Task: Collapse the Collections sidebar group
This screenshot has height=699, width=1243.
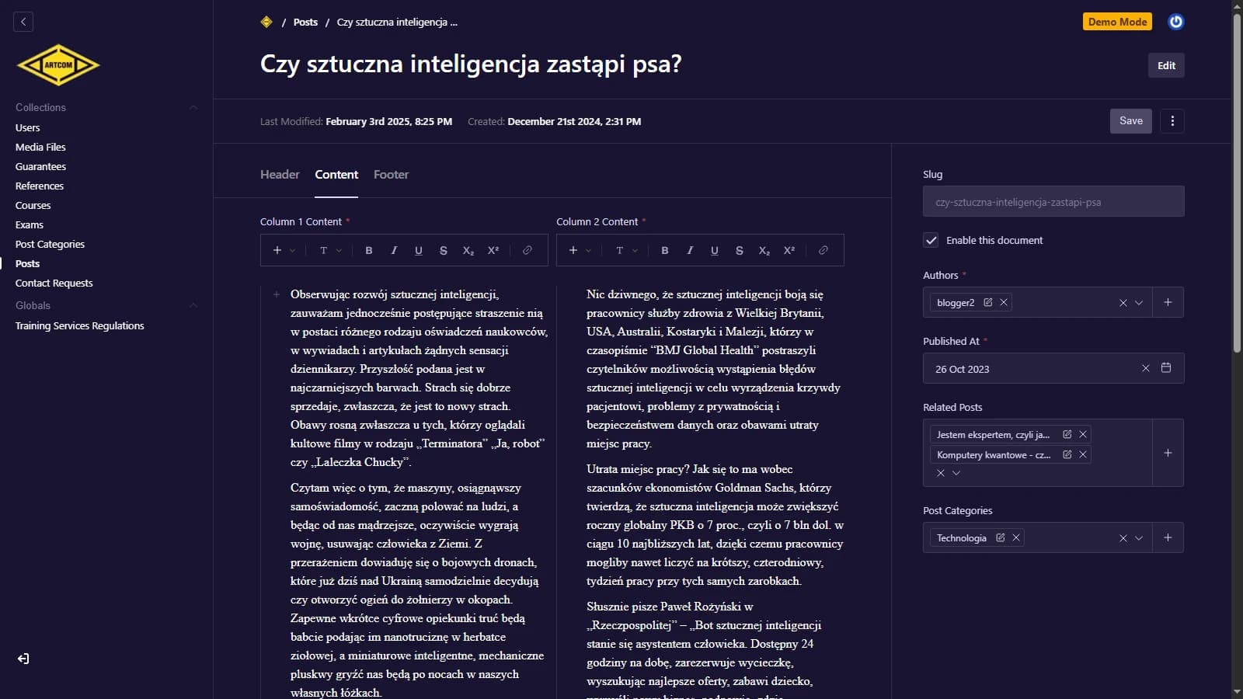Action: click(x=193, y=107)
